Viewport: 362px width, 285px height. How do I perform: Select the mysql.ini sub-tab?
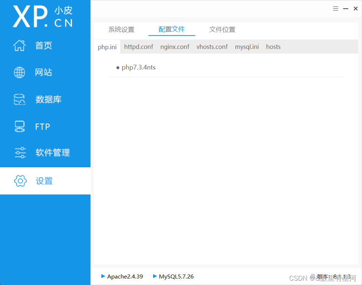(247, 47)
